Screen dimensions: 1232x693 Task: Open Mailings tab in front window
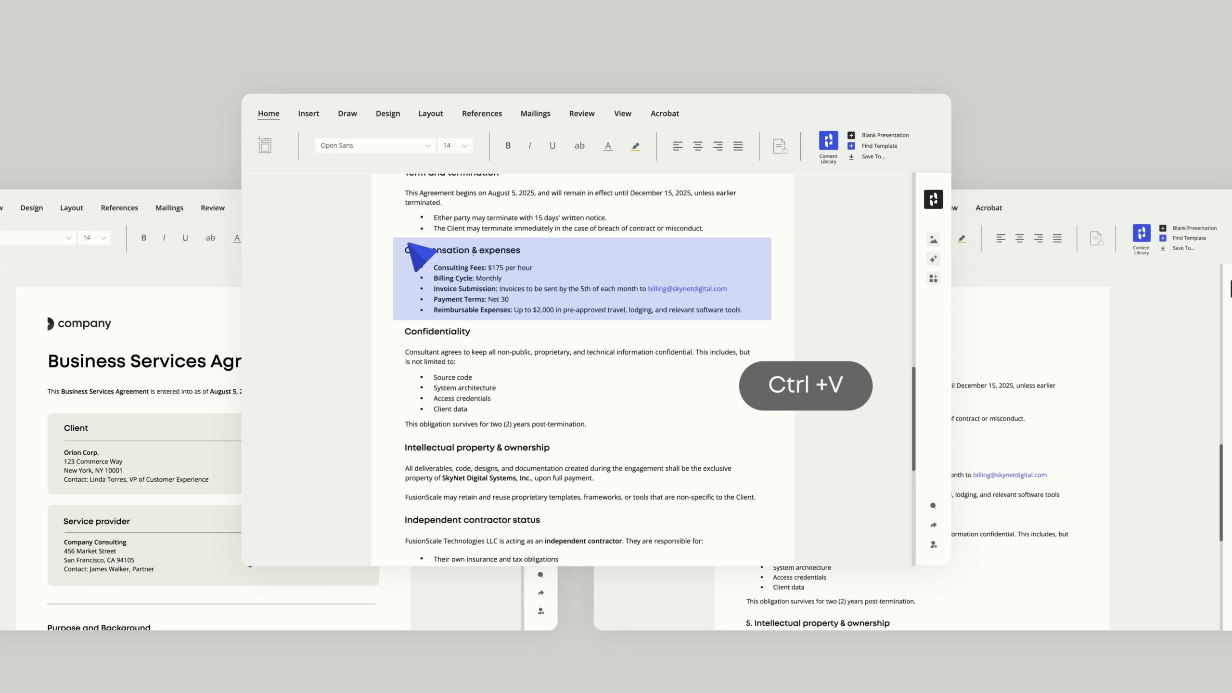pyautogui.click(x=536, y=114)
